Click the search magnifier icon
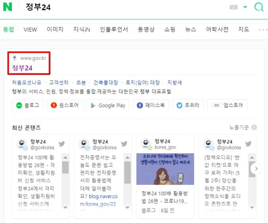 [x=259, y=7]
